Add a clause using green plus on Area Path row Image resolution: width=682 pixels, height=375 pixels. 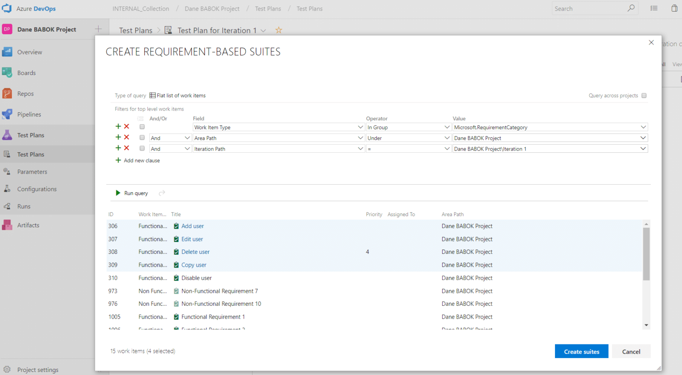[x=118, y=138]
